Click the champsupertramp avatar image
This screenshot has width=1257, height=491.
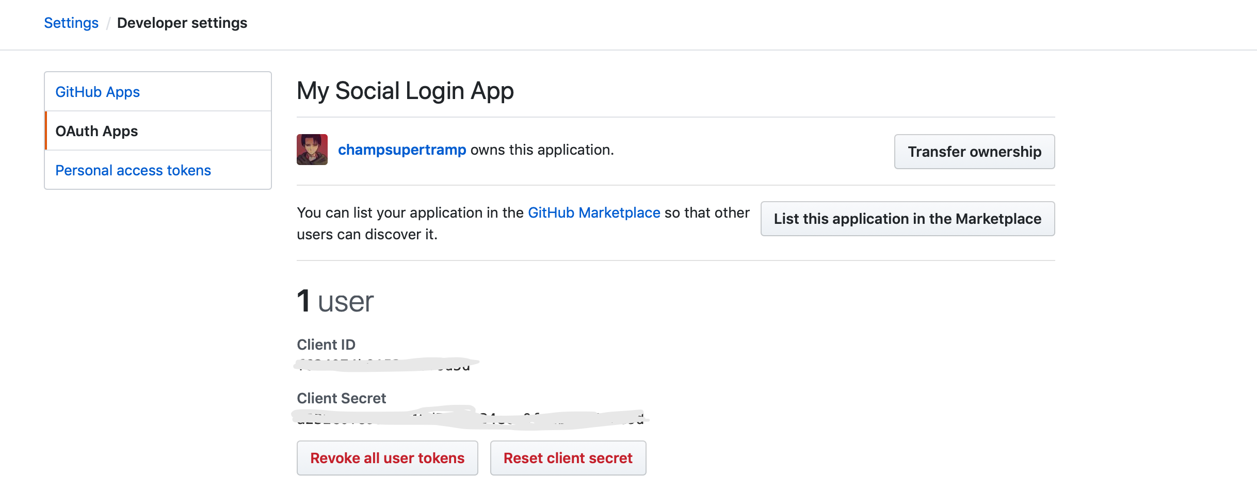(312, 150)
